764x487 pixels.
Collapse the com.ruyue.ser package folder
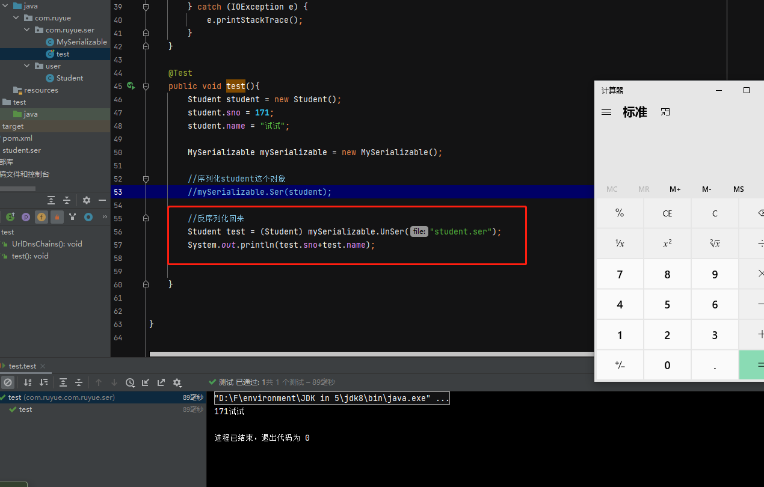point(27,29)
